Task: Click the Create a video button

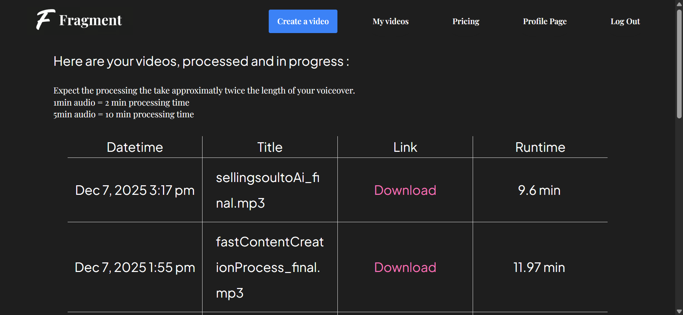Action: [x=303, y=21]
